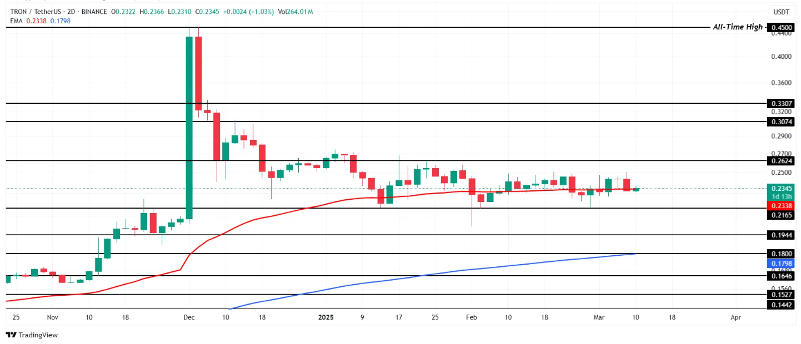This screenshot has width=801, height=344.
Task: Select the 0.1646 price level label
Action: pos(780,275)
